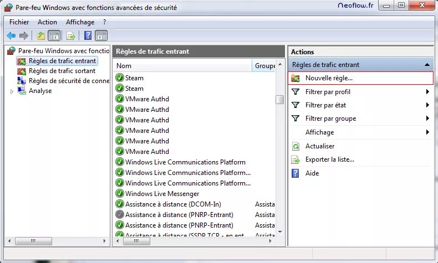
Task: Click the Règles de trafic sortant icon
Action: [22, 71]
